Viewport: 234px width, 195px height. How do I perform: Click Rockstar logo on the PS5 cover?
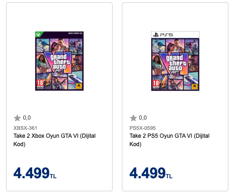tap(195, 86)
